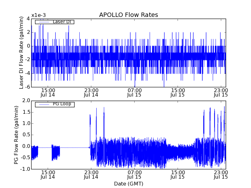Click the APOLLO Flow Rates chart title
The image size is (251, 188).
(x=128, y=15)
